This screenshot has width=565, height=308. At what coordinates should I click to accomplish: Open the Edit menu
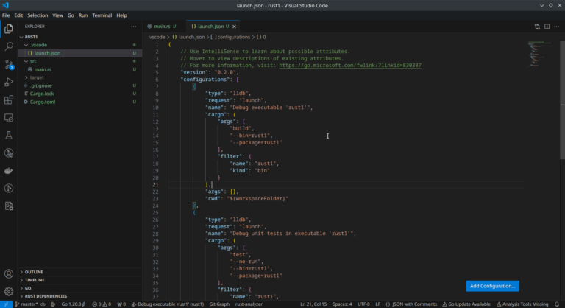[x=18, y=15]
